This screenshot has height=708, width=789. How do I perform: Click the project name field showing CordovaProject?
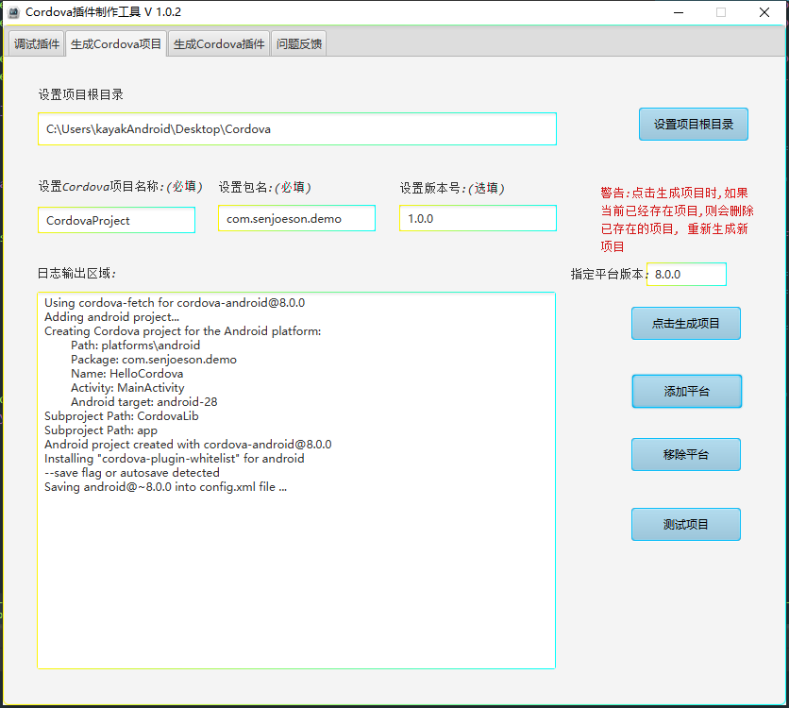coord(116,219)
